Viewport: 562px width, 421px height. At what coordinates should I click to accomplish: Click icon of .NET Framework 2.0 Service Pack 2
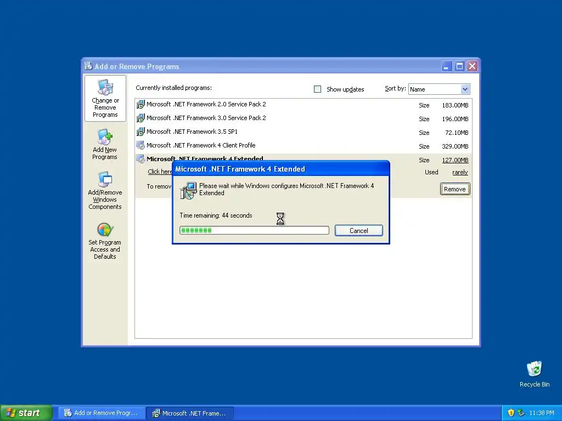point(140,104)
